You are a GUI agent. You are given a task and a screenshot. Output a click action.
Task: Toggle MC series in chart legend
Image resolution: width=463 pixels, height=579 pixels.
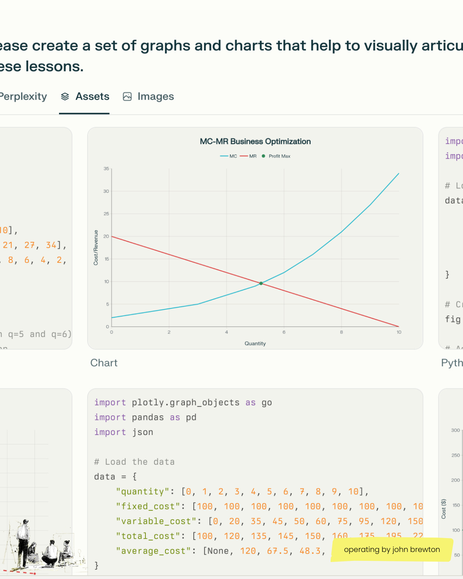pos(228,156)
